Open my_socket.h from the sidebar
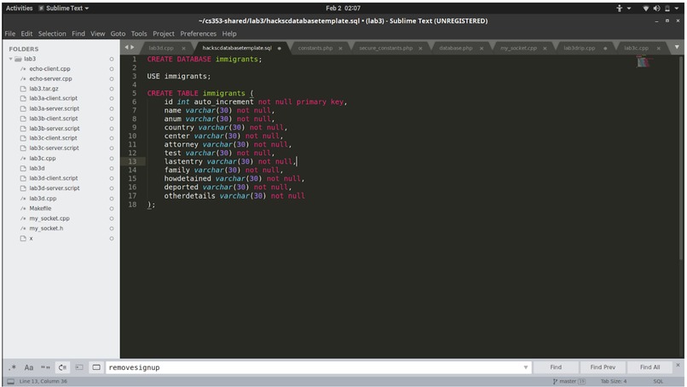This screenshot has height=387, width=687. pos(46,228)
